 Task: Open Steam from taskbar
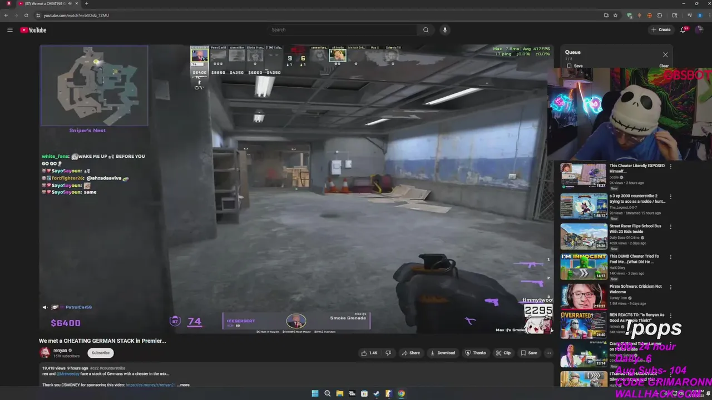[x=377, y=394]
